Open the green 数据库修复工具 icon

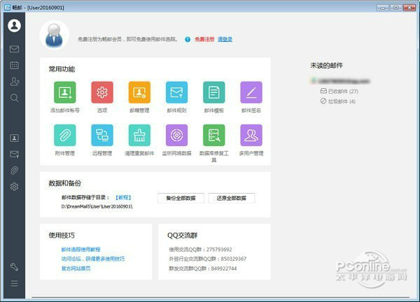pyautogui.click(x=213, y=135)
